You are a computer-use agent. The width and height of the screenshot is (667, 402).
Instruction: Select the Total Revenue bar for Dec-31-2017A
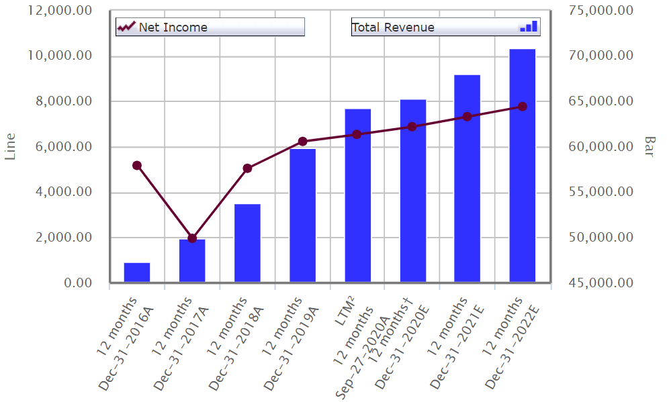click(192, 262)
